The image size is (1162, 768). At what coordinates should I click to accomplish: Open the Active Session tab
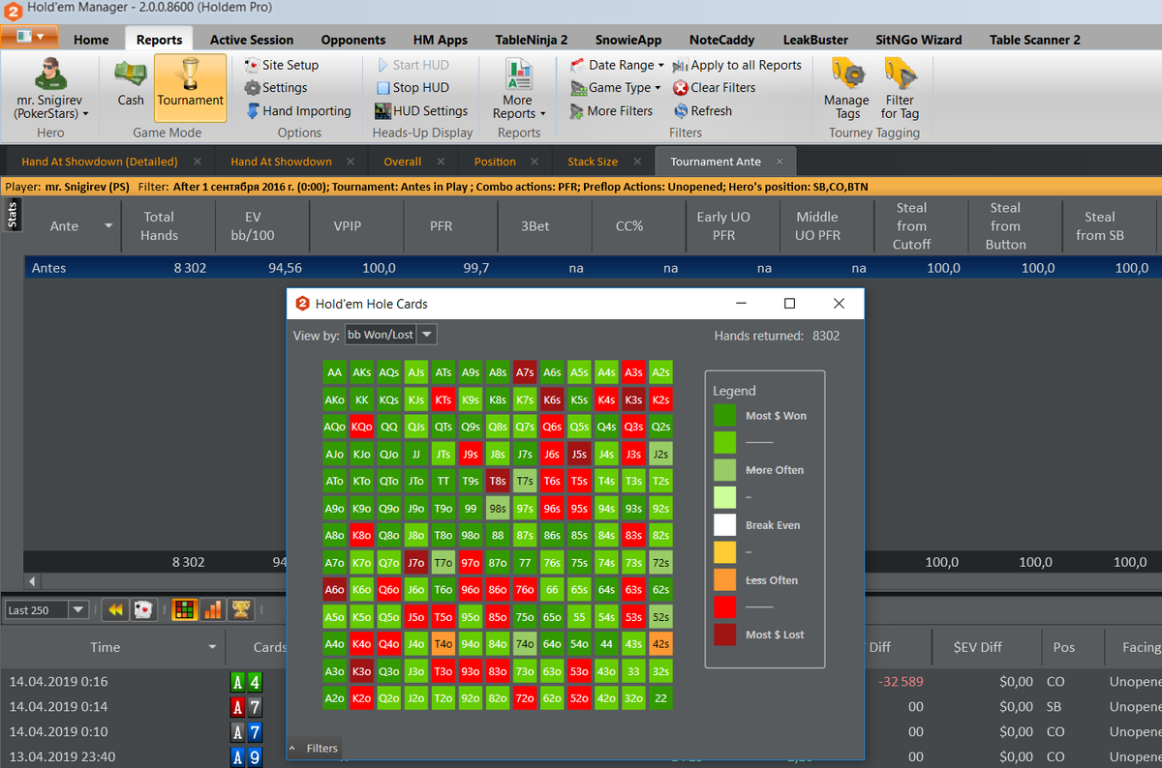[252, 40]
